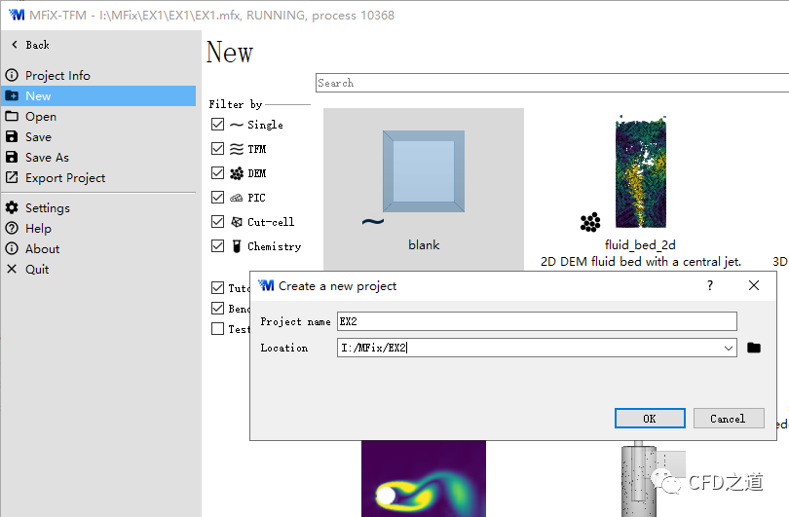Click the folder browse icon next to Location
The image size is (789, 517).
(x=753, y=348)
